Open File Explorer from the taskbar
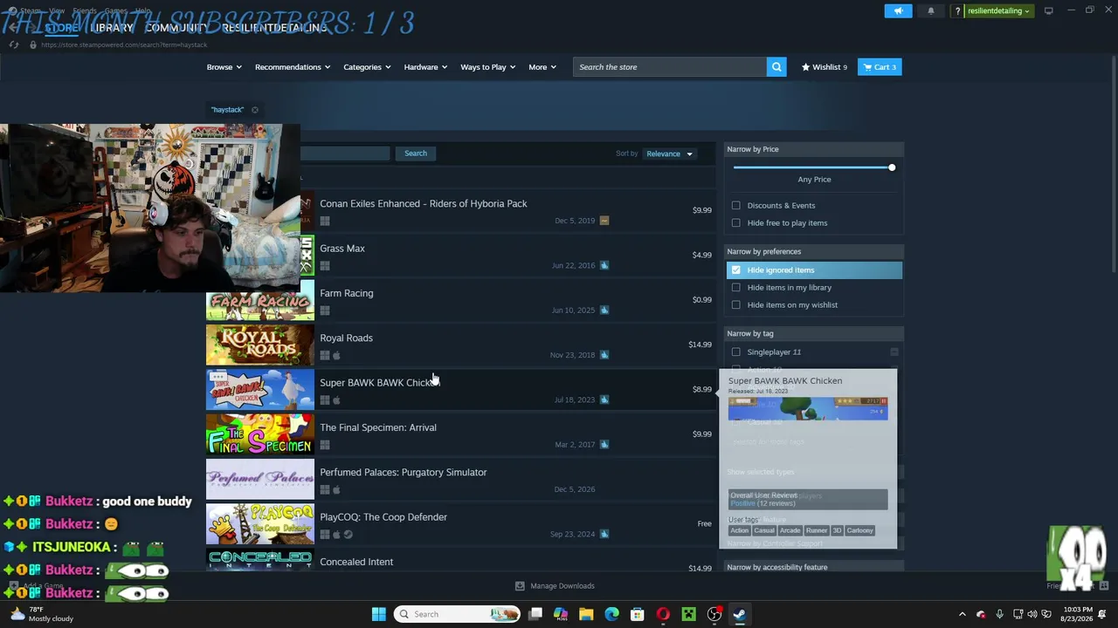 coord(586,614)
